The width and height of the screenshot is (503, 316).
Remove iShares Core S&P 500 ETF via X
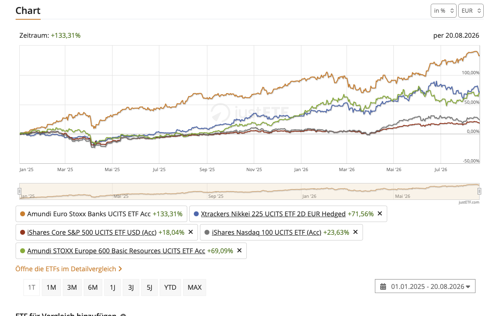click(191, 232)
